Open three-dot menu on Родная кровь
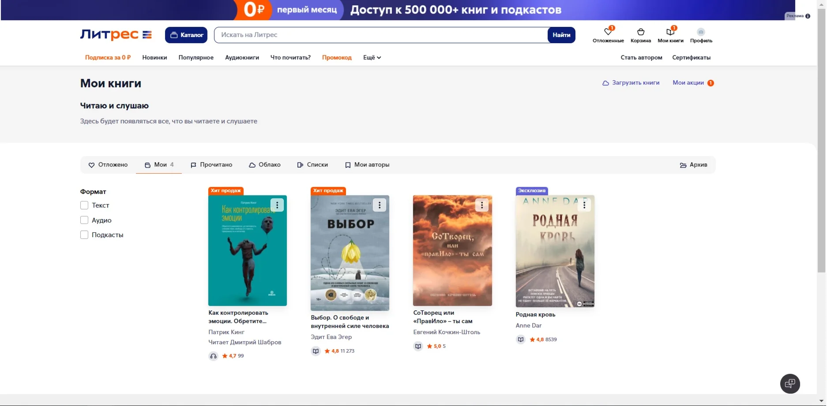Viewport: 827px width, 406px height. pyautogui.click(x=584, y=205)
